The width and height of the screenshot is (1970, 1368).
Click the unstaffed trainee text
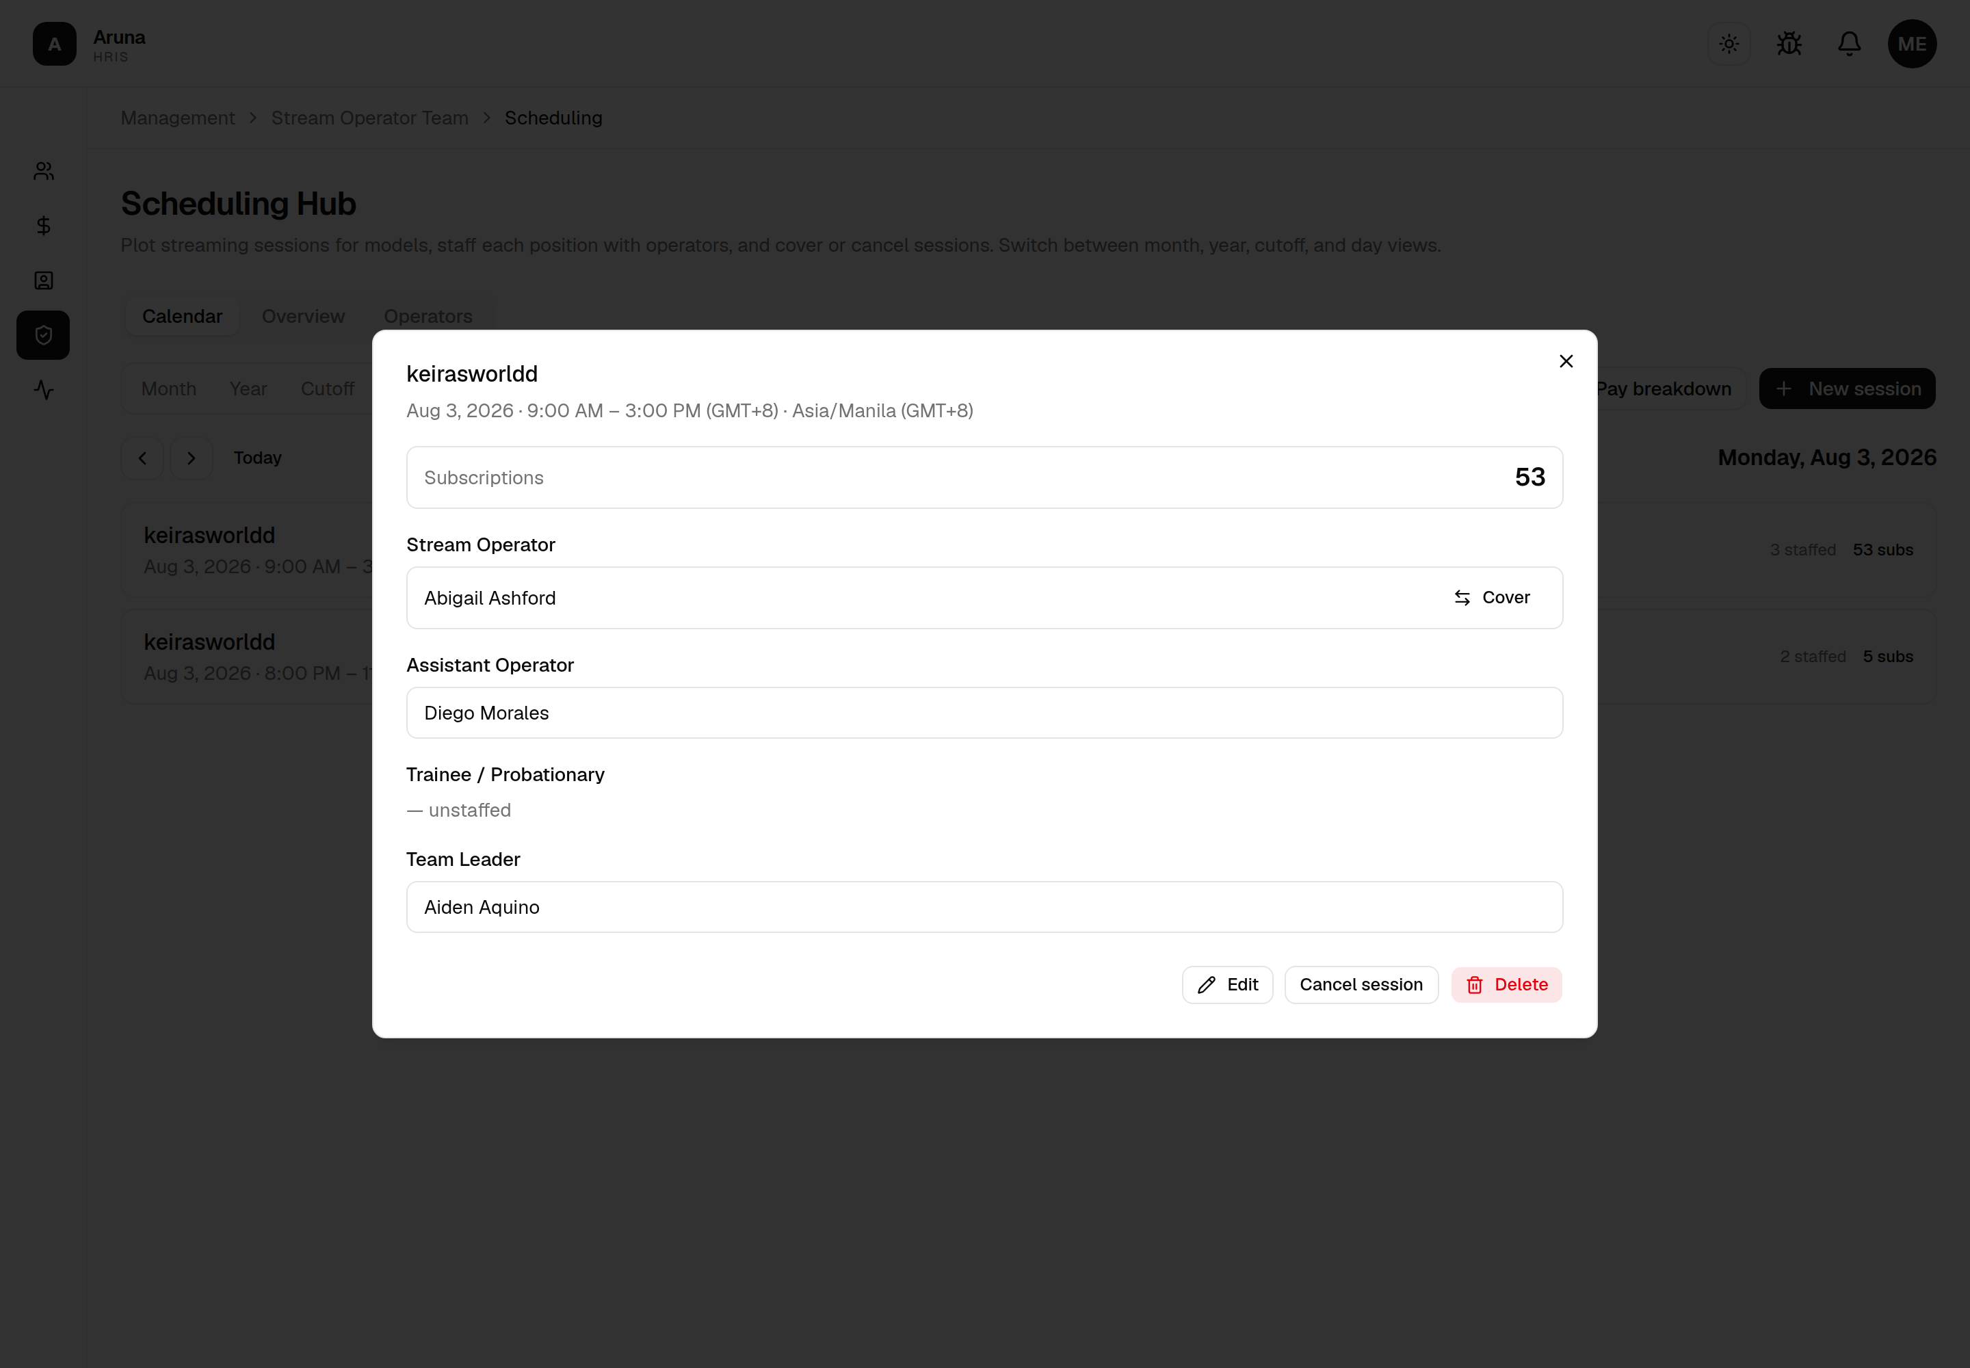pos(458,810)
